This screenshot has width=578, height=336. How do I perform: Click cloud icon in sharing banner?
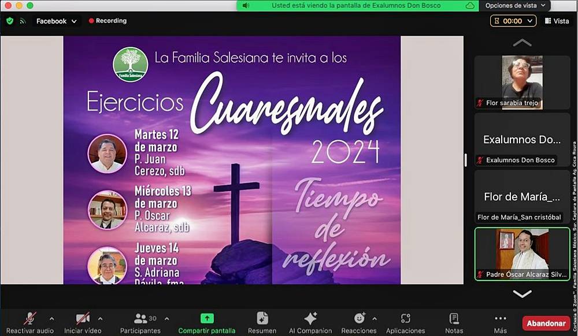tap(469, 6)
